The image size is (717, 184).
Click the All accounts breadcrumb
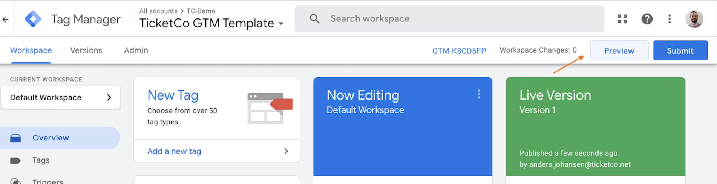(x=158, y=11)
